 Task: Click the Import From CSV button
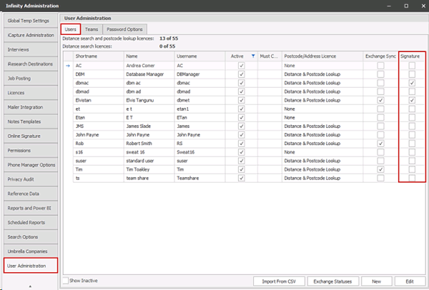click(280, 281)
